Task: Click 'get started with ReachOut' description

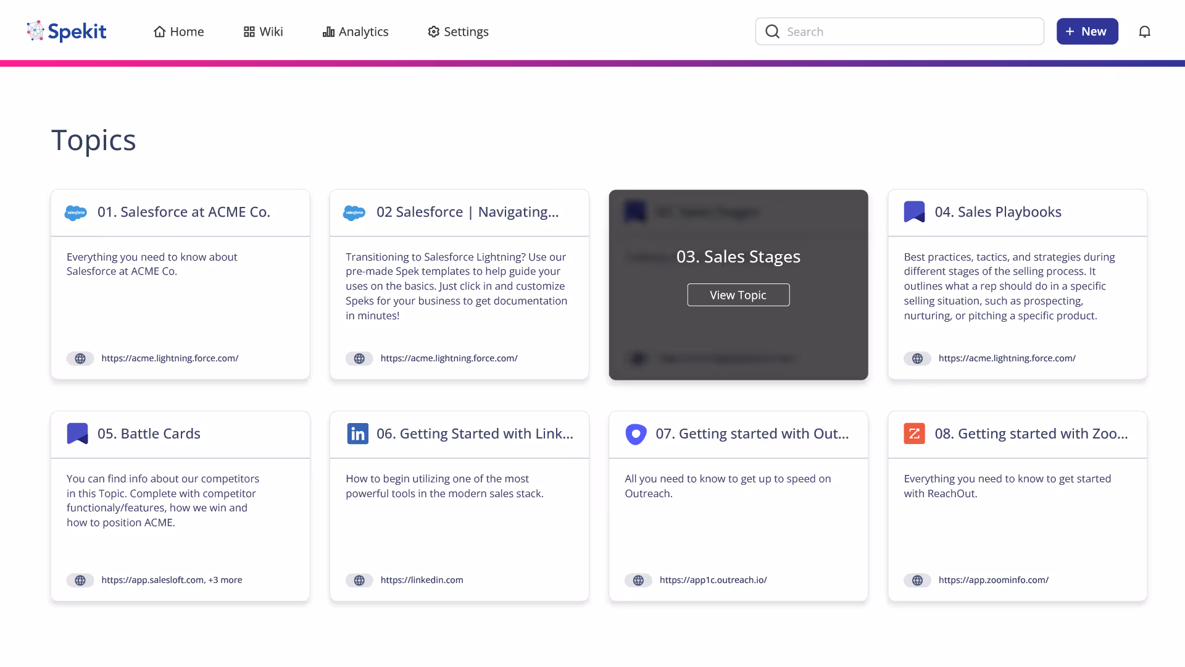Action: [x=1007, y=486]
